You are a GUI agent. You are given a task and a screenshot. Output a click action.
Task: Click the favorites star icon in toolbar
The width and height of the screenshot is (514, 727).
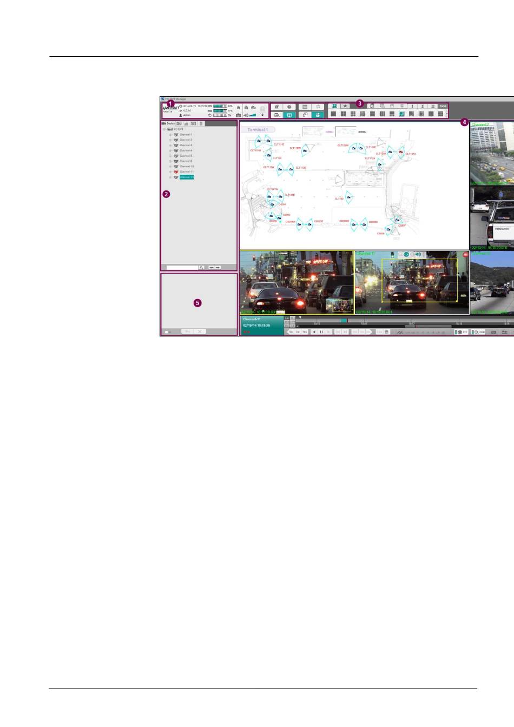[x=345, y=106]
